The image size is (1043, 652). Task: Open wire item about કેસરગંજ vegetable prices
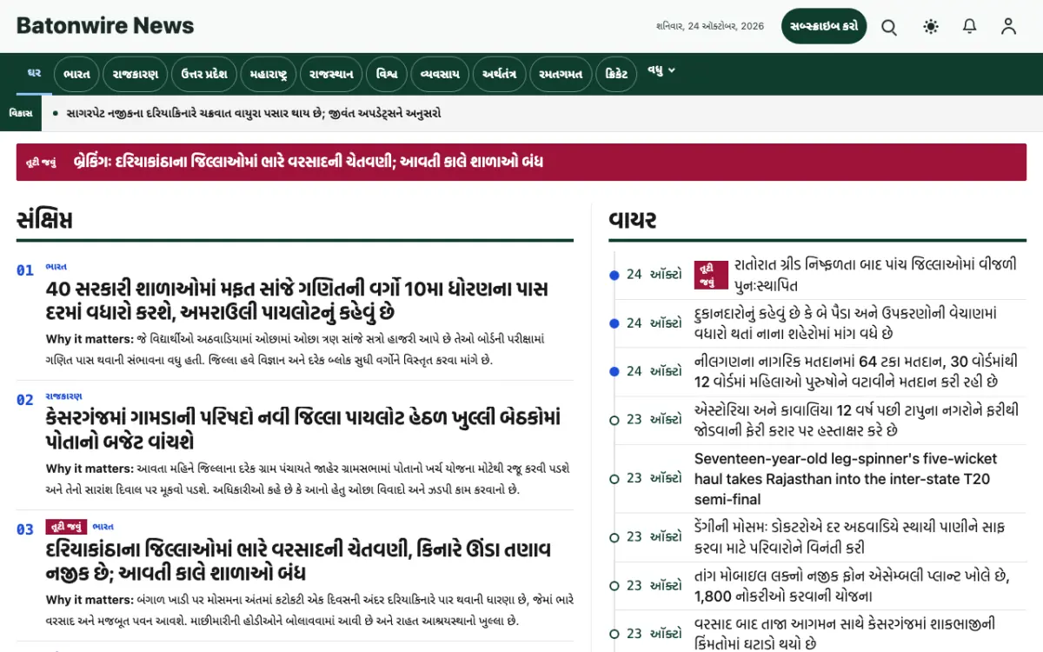845,635
